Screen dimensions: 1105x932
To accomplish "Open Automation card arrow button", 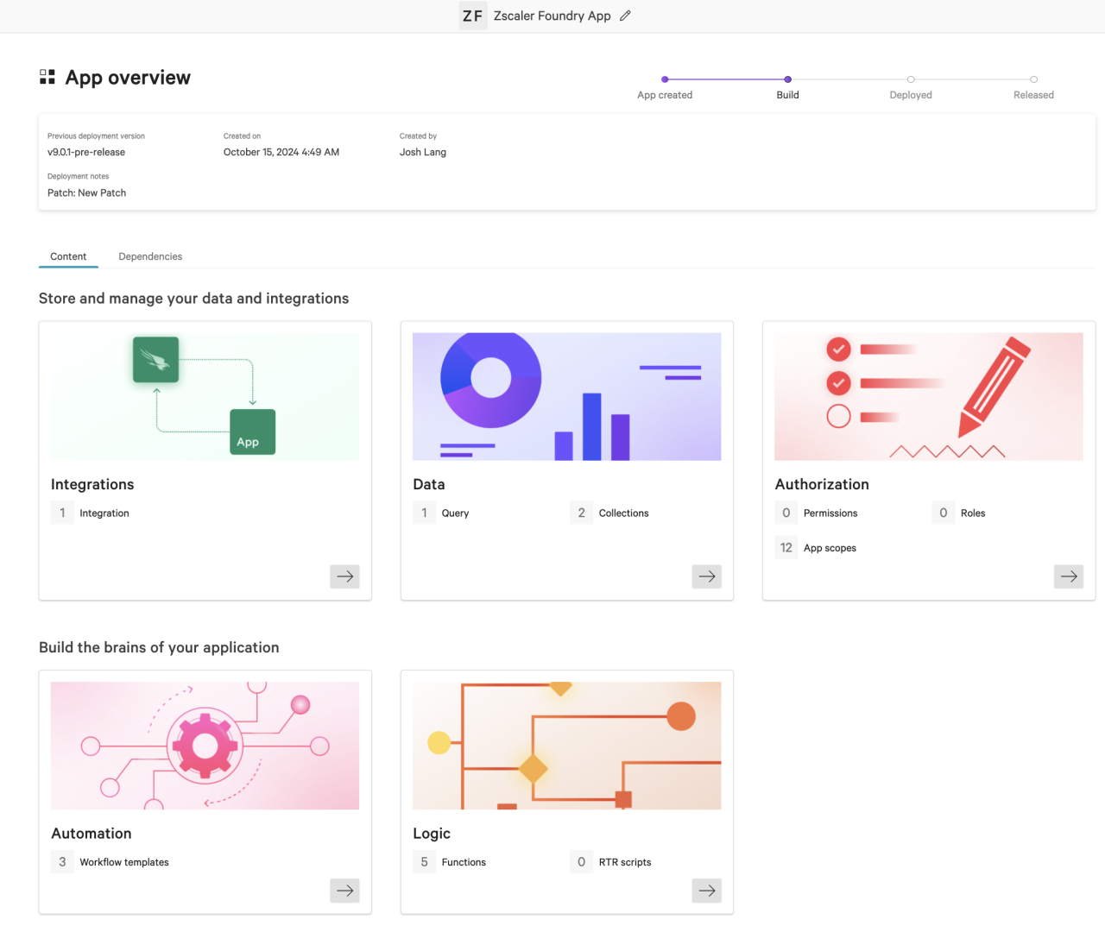I will click(x=345, y=891).
